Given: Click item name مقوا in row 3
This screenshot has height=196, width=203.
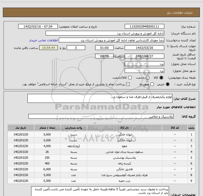Looking at the screenshot, I should 124,146.
